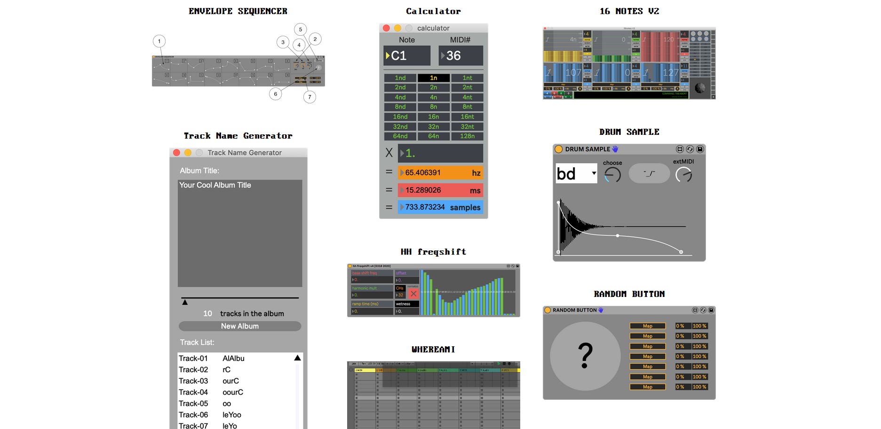Screen dimensions: 881x429
Task: Toggle the DRUM SAMPLE device activator circle
Action: click(559, 149)
